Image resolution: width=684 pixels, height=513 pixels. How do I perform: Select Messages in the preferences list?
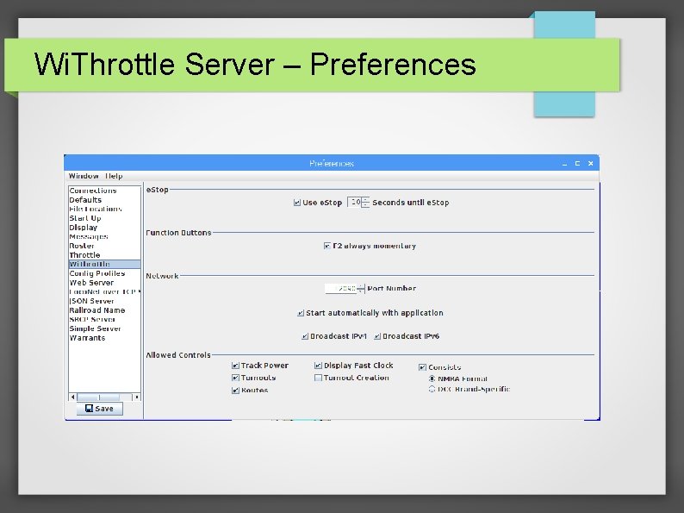pyautogui.click(x=105, y=236)
